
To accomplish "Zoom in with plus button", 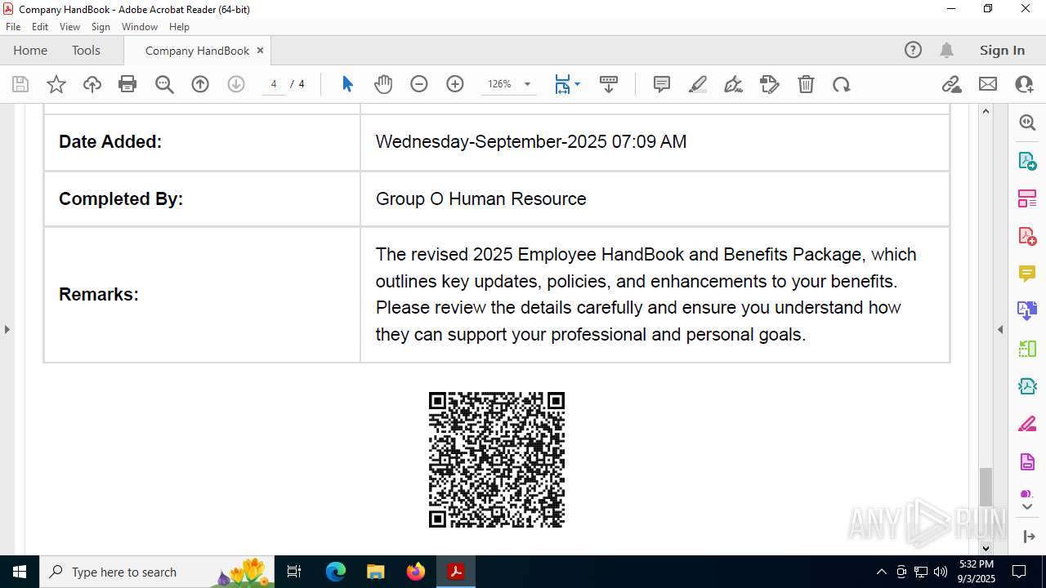I will 455,84.
